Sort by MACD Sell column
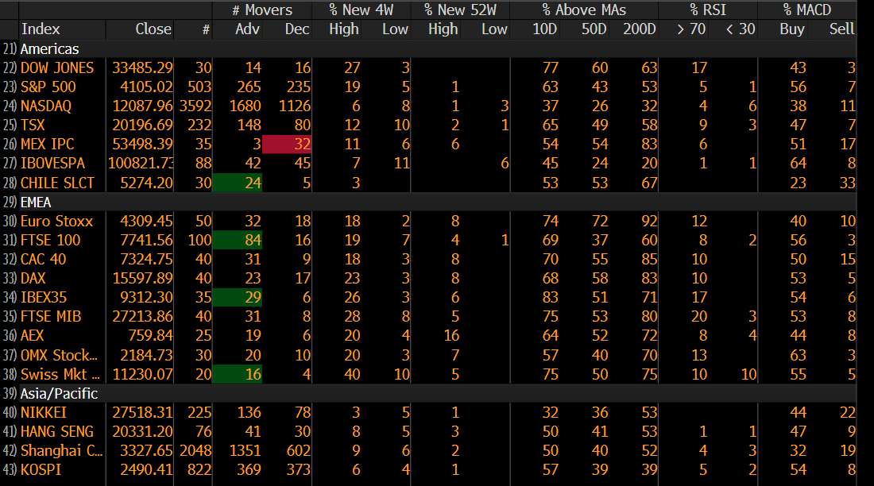Image resolution: width=874 pixels, height=486 pixels. coord(841,29)
